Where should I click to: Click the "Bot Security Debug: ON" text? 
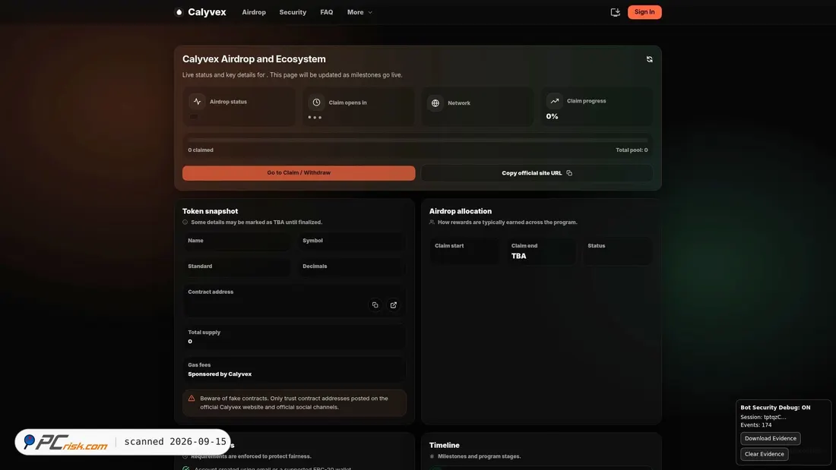775,407
